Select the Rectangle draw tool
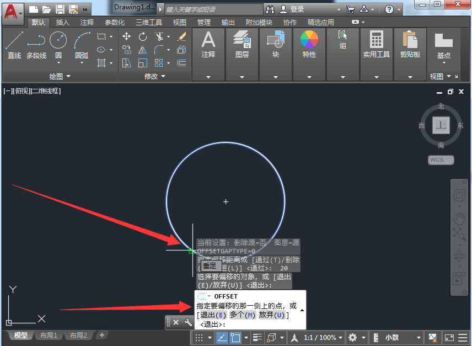Image resolution: width=472 pixels, height=346 pixels. (101, 37)
